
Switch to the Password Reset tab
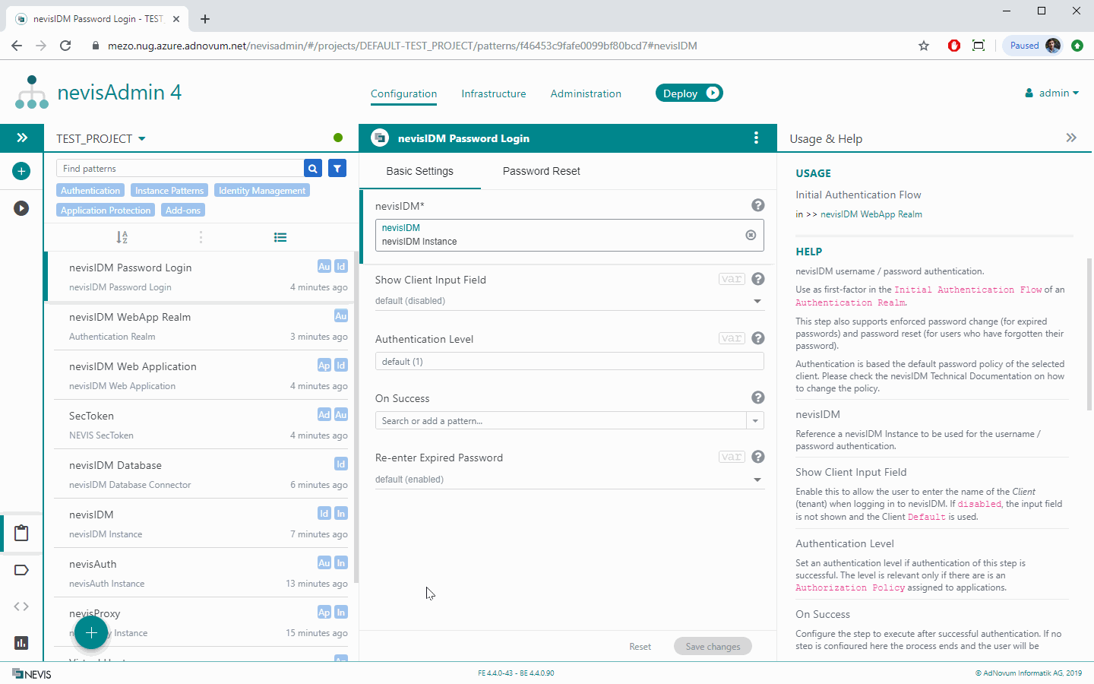coord(542,171)
